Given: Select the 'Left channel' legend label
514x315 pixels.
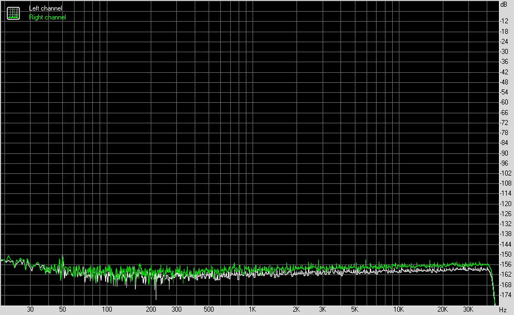Looking at the screenshot, I should click(x=45, y=8).
